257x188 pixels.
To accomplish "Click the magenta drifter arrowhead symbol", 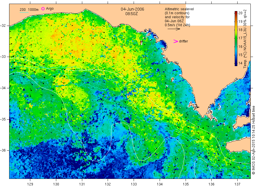I will click(x=176, y=41).
